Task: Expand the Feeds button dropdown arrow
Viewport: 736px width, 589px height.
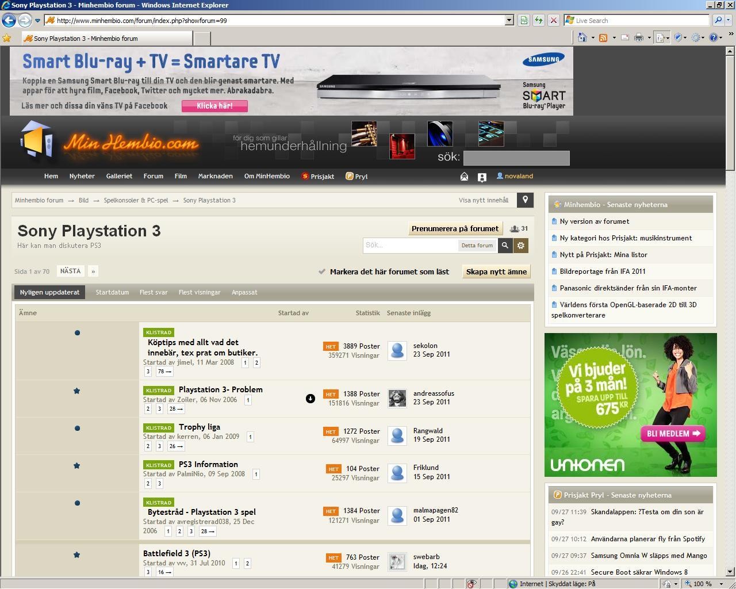Action: 614,38
